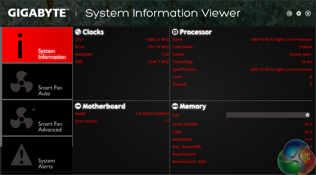Viewport: 316px width, 175px height.
Task: Close the System Information Viewer window
Action: (308, 14)
